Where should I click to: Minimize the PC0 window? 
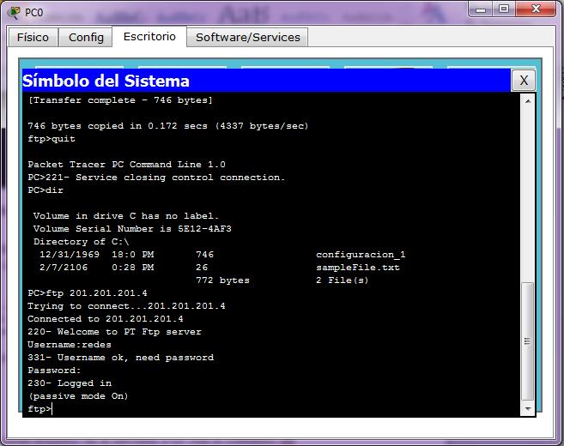coord(481,9)
